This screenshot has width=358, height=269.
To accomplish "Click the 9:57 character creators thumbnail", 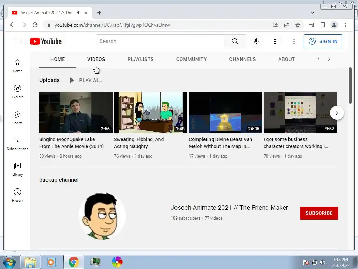I will 300,113.
